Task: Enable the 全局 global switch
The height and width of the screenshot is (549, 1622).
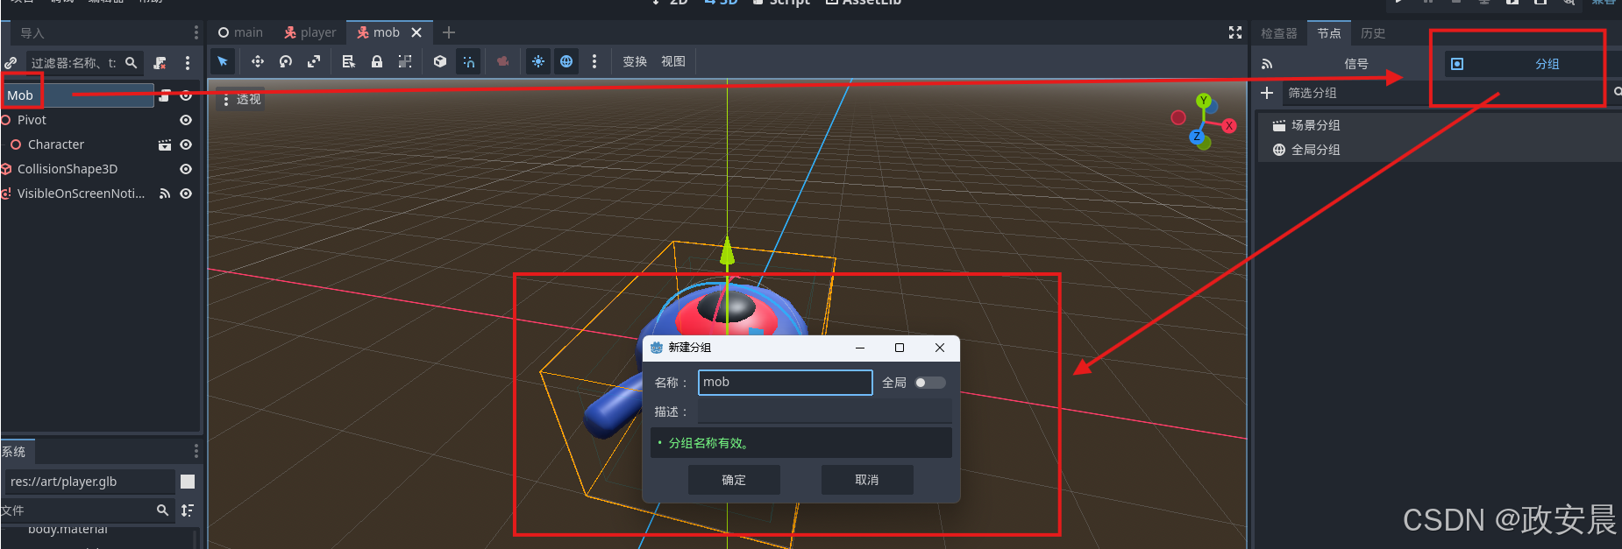Action: point(929,383)
